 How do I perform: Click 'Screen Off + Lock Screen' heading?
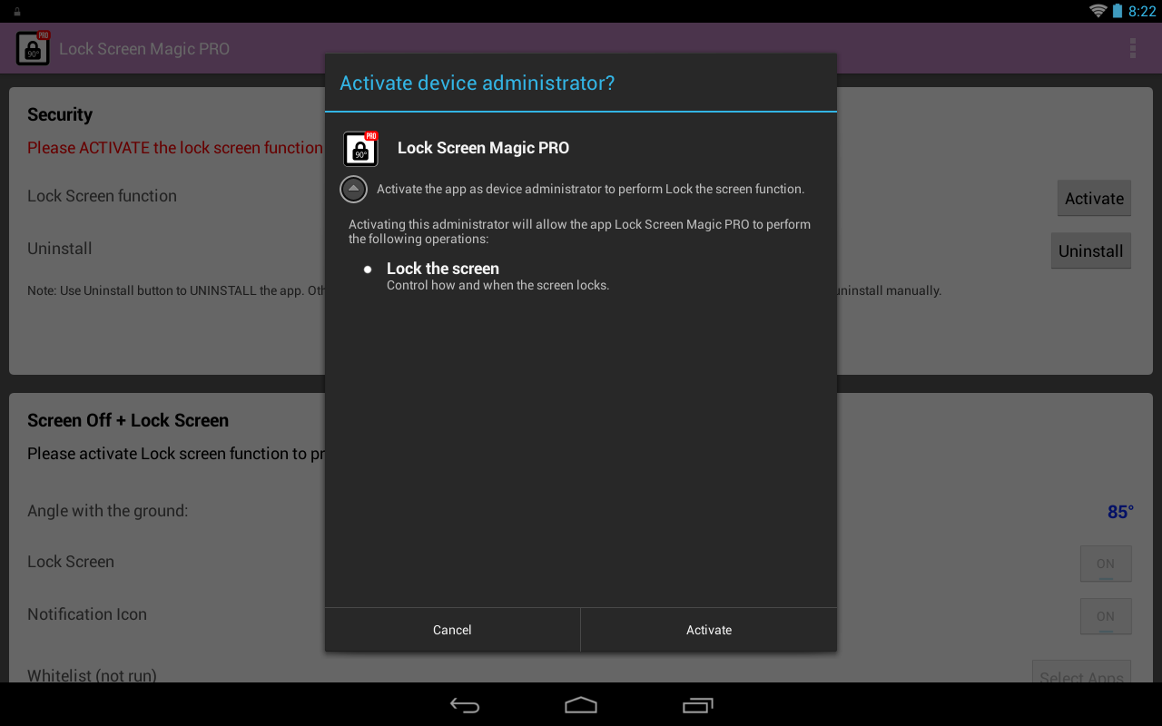tap(128, 420)
